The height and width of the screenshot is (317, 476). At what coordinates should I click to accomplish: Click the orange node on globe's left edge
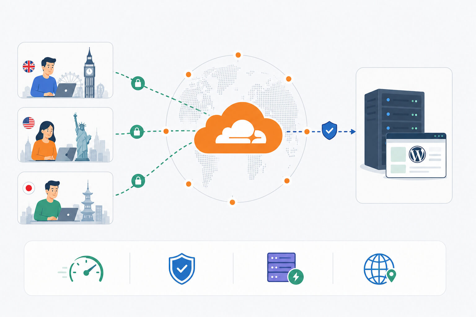click(166, 131)
